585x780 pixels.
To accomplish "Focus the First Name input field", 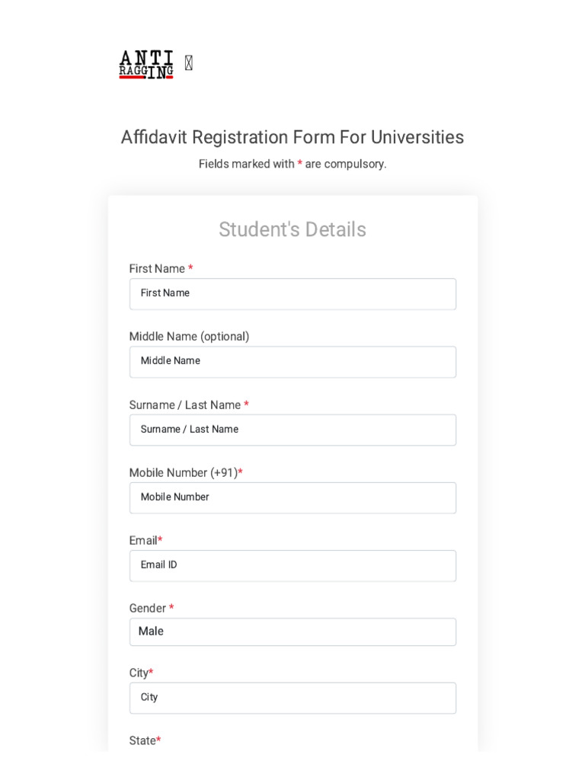I will click(292, 294).
